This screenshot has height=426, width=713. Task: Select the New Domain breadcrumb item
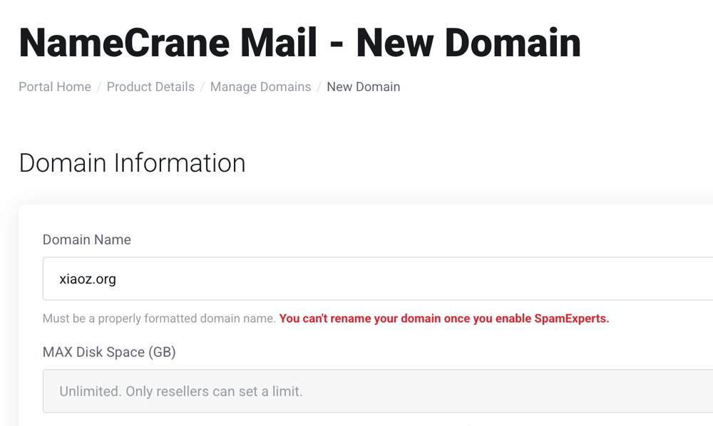click(364, 87)
